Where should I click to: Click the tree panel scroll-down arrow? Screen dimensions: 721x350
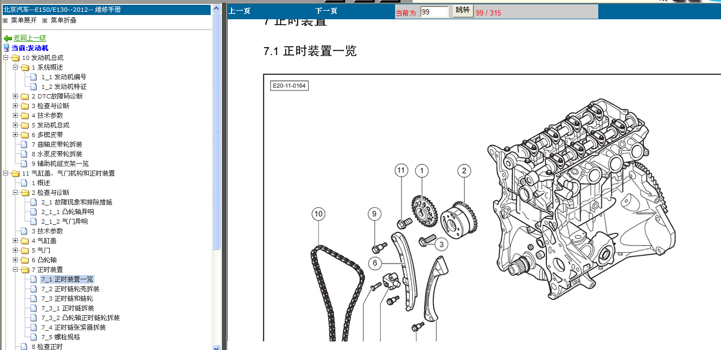(x=217, y=347)
